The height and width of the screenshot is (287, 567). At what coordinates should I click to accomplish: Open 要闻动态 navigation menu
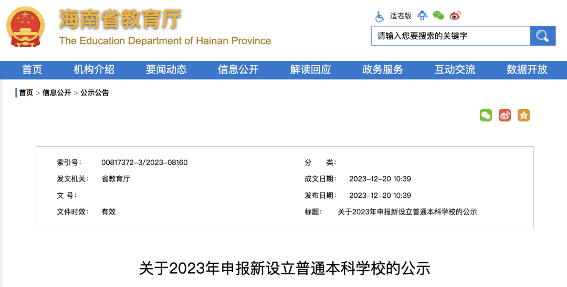(x=166, y=70)
